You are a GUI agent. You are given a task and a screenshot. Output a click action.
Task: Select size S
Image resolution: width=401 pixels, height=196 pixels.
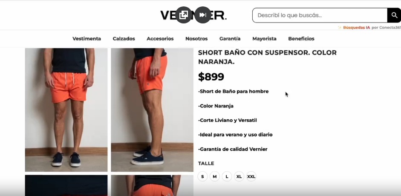click(x=202, y=176)
